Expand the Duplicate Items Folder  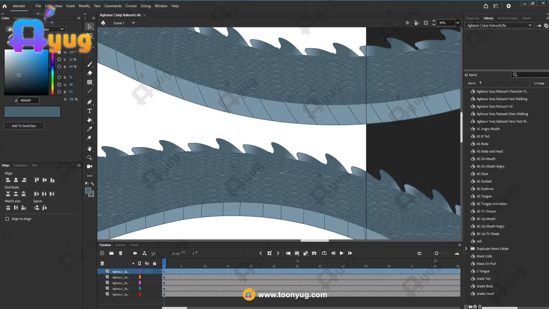tap(466, 249)
